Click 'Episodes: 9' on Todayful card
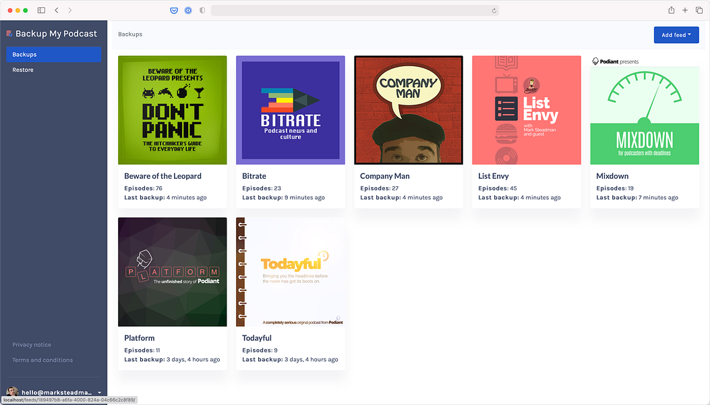Viewport: 710px width, 405px height. [260, 350]
